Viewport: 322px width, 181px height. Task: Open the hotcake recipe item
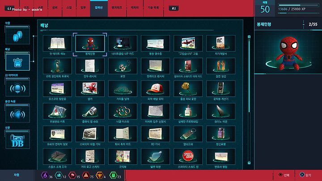(x=156, y=66)
